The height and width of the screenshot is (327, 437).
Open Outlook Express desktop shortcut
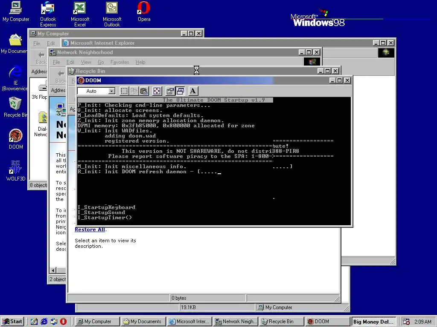click(x=48, y=14)
